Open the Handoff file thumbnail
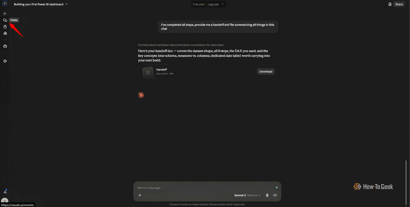Screen dimensions: 410x207 click(148, 73)
